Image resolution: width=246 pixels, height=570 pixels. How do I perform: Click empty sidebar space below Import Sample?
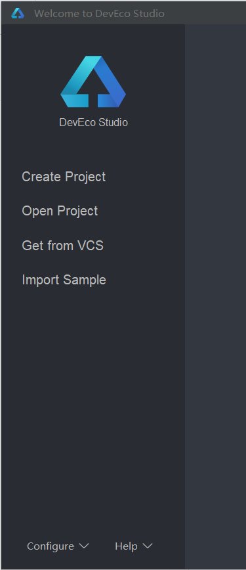point(93,400)
